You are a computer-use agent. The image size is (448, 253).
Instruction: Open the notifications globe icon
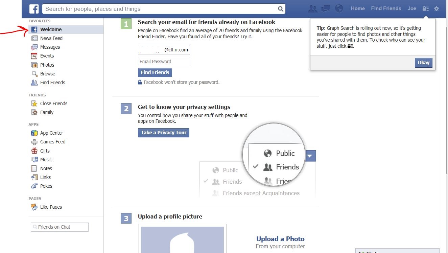click(x=339, y=9)
